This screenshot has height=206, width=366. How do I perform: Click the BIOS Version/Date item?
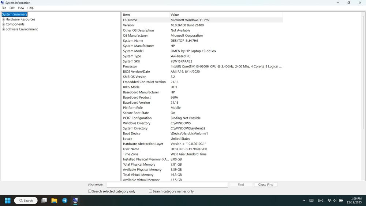[x=136, y=71]
